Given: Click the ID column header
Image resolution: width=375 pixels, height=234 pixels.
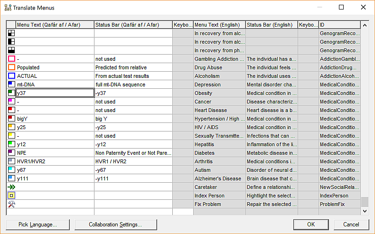Looking at the screenshot, I should click(339, 25).
